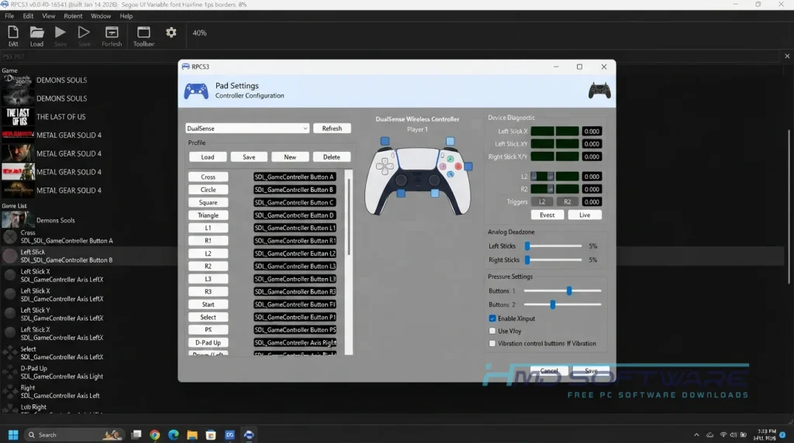The height and width of the screenshot is (443, 794).
Task: Click the Right Sticks deadzone slider
Action: (554, 260)
